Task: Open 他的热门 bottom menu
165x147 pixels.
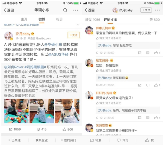Action: (x=69, y=140)
